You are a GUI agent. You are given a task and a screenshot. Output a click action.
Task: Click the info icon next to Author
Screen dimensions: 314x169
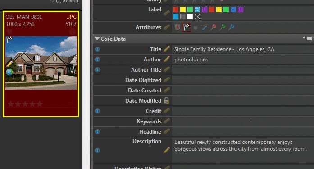click(97, 59)
